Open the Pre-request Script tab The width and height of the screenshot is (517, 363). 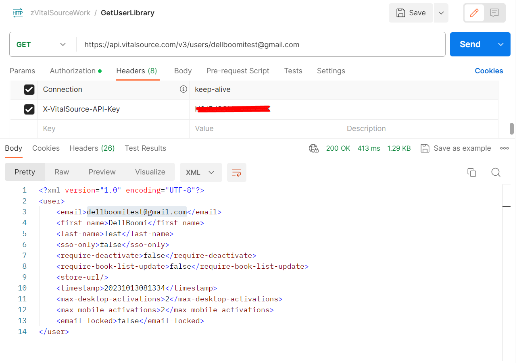pyautogui.click(x=238, y=71)
